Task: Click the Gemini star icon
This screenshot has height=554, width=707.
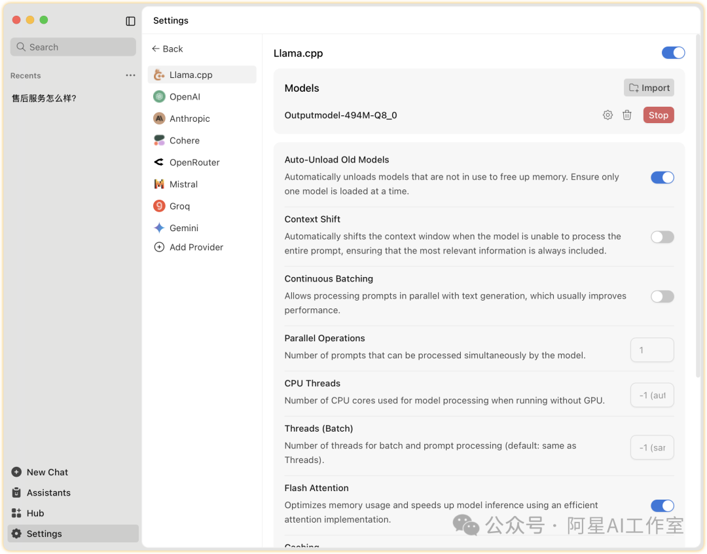Action: [x=159, y=228]
